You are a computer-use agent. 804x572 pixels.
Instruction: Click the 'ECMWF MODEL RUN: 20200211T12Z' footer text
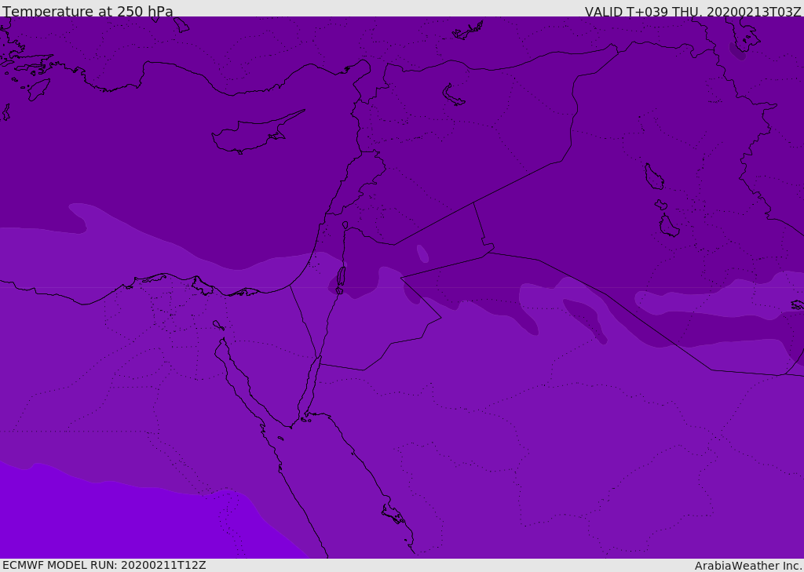coord(104,565)
